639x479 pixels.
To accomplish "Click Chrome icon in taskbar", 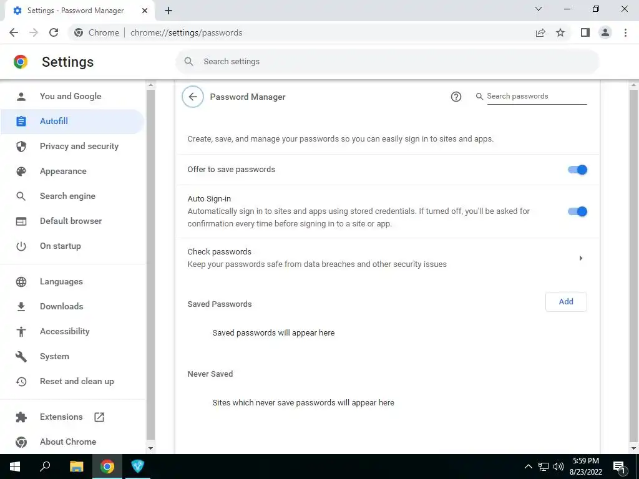I will pos(107,467).
